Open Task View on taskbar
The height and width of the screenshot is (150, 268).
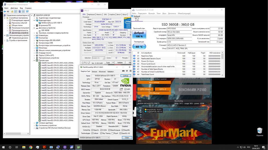[17, 147]
